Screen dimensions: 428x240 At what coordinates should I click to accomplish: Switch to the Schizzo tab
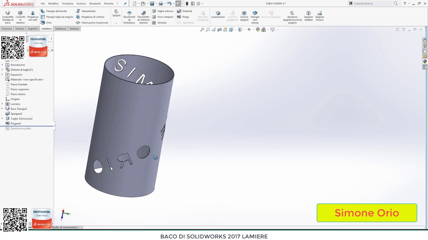tap(20, 29)
